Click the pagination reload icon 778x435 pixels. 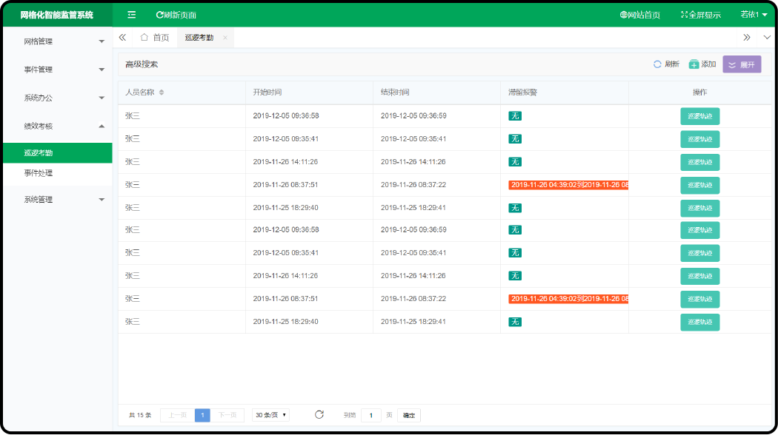pyautogui.click(x=319, y=415)
